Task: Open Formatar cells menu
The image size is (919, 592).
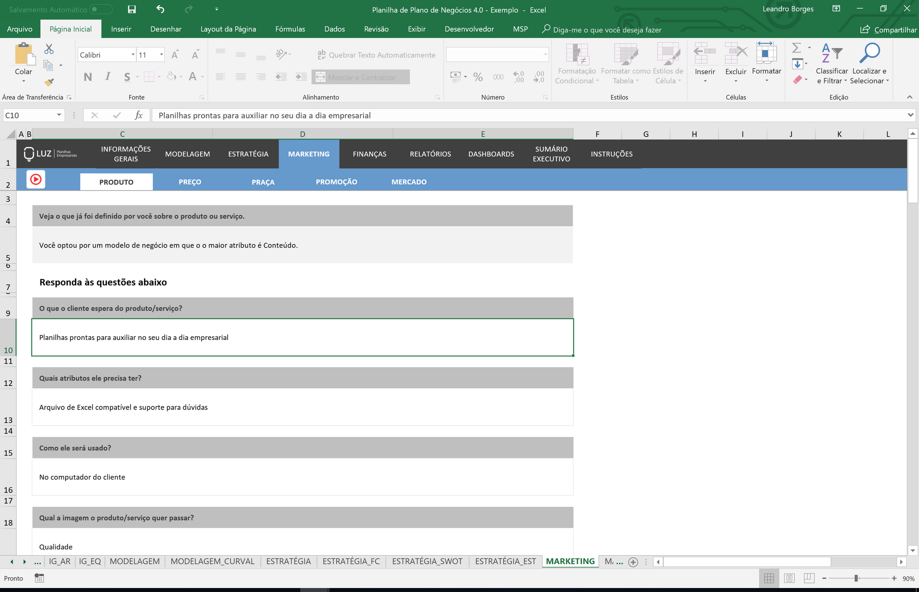Action: coord(766,63)
